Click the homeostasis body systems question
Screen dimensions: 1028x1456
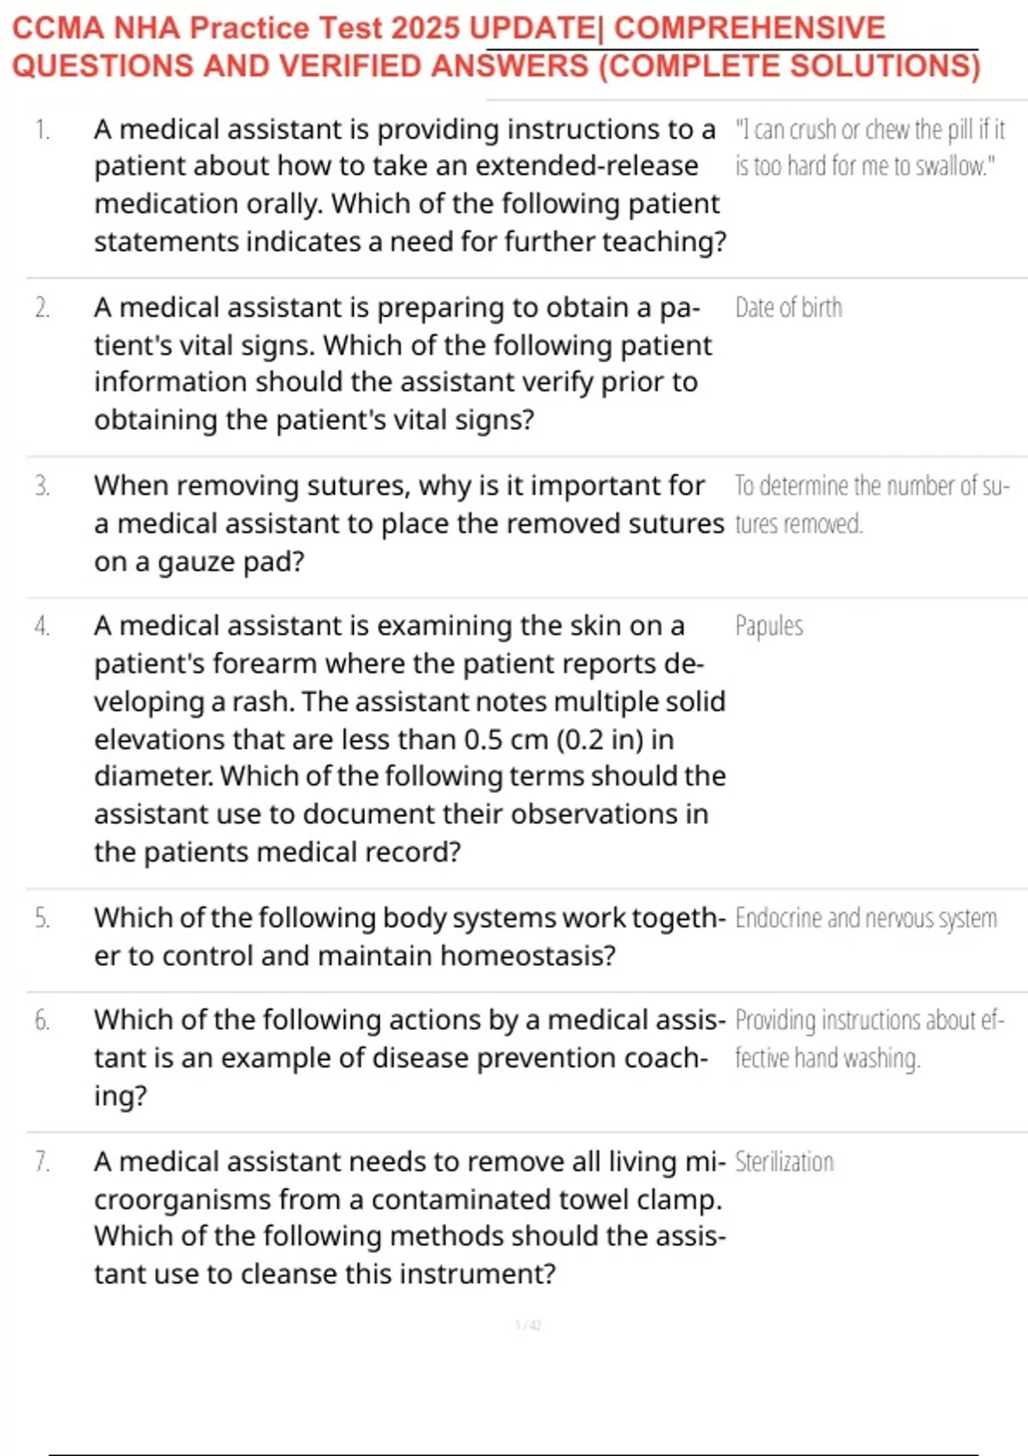tap(409, 936)
